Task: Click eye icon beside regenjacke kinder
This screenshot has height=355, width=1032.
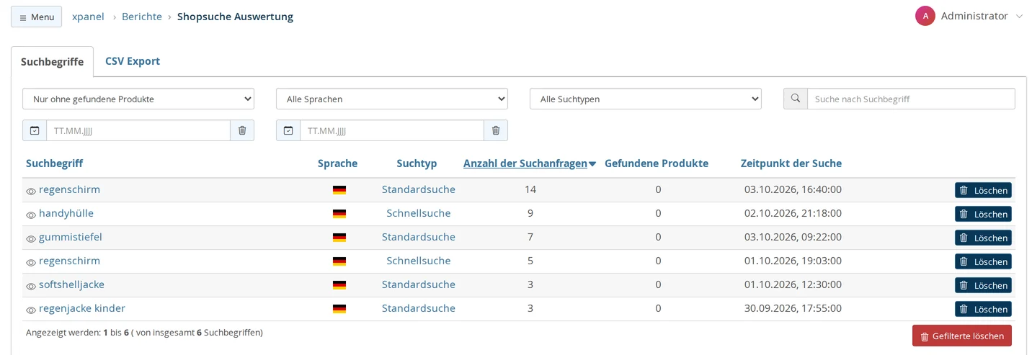Action: pos(31,310)
